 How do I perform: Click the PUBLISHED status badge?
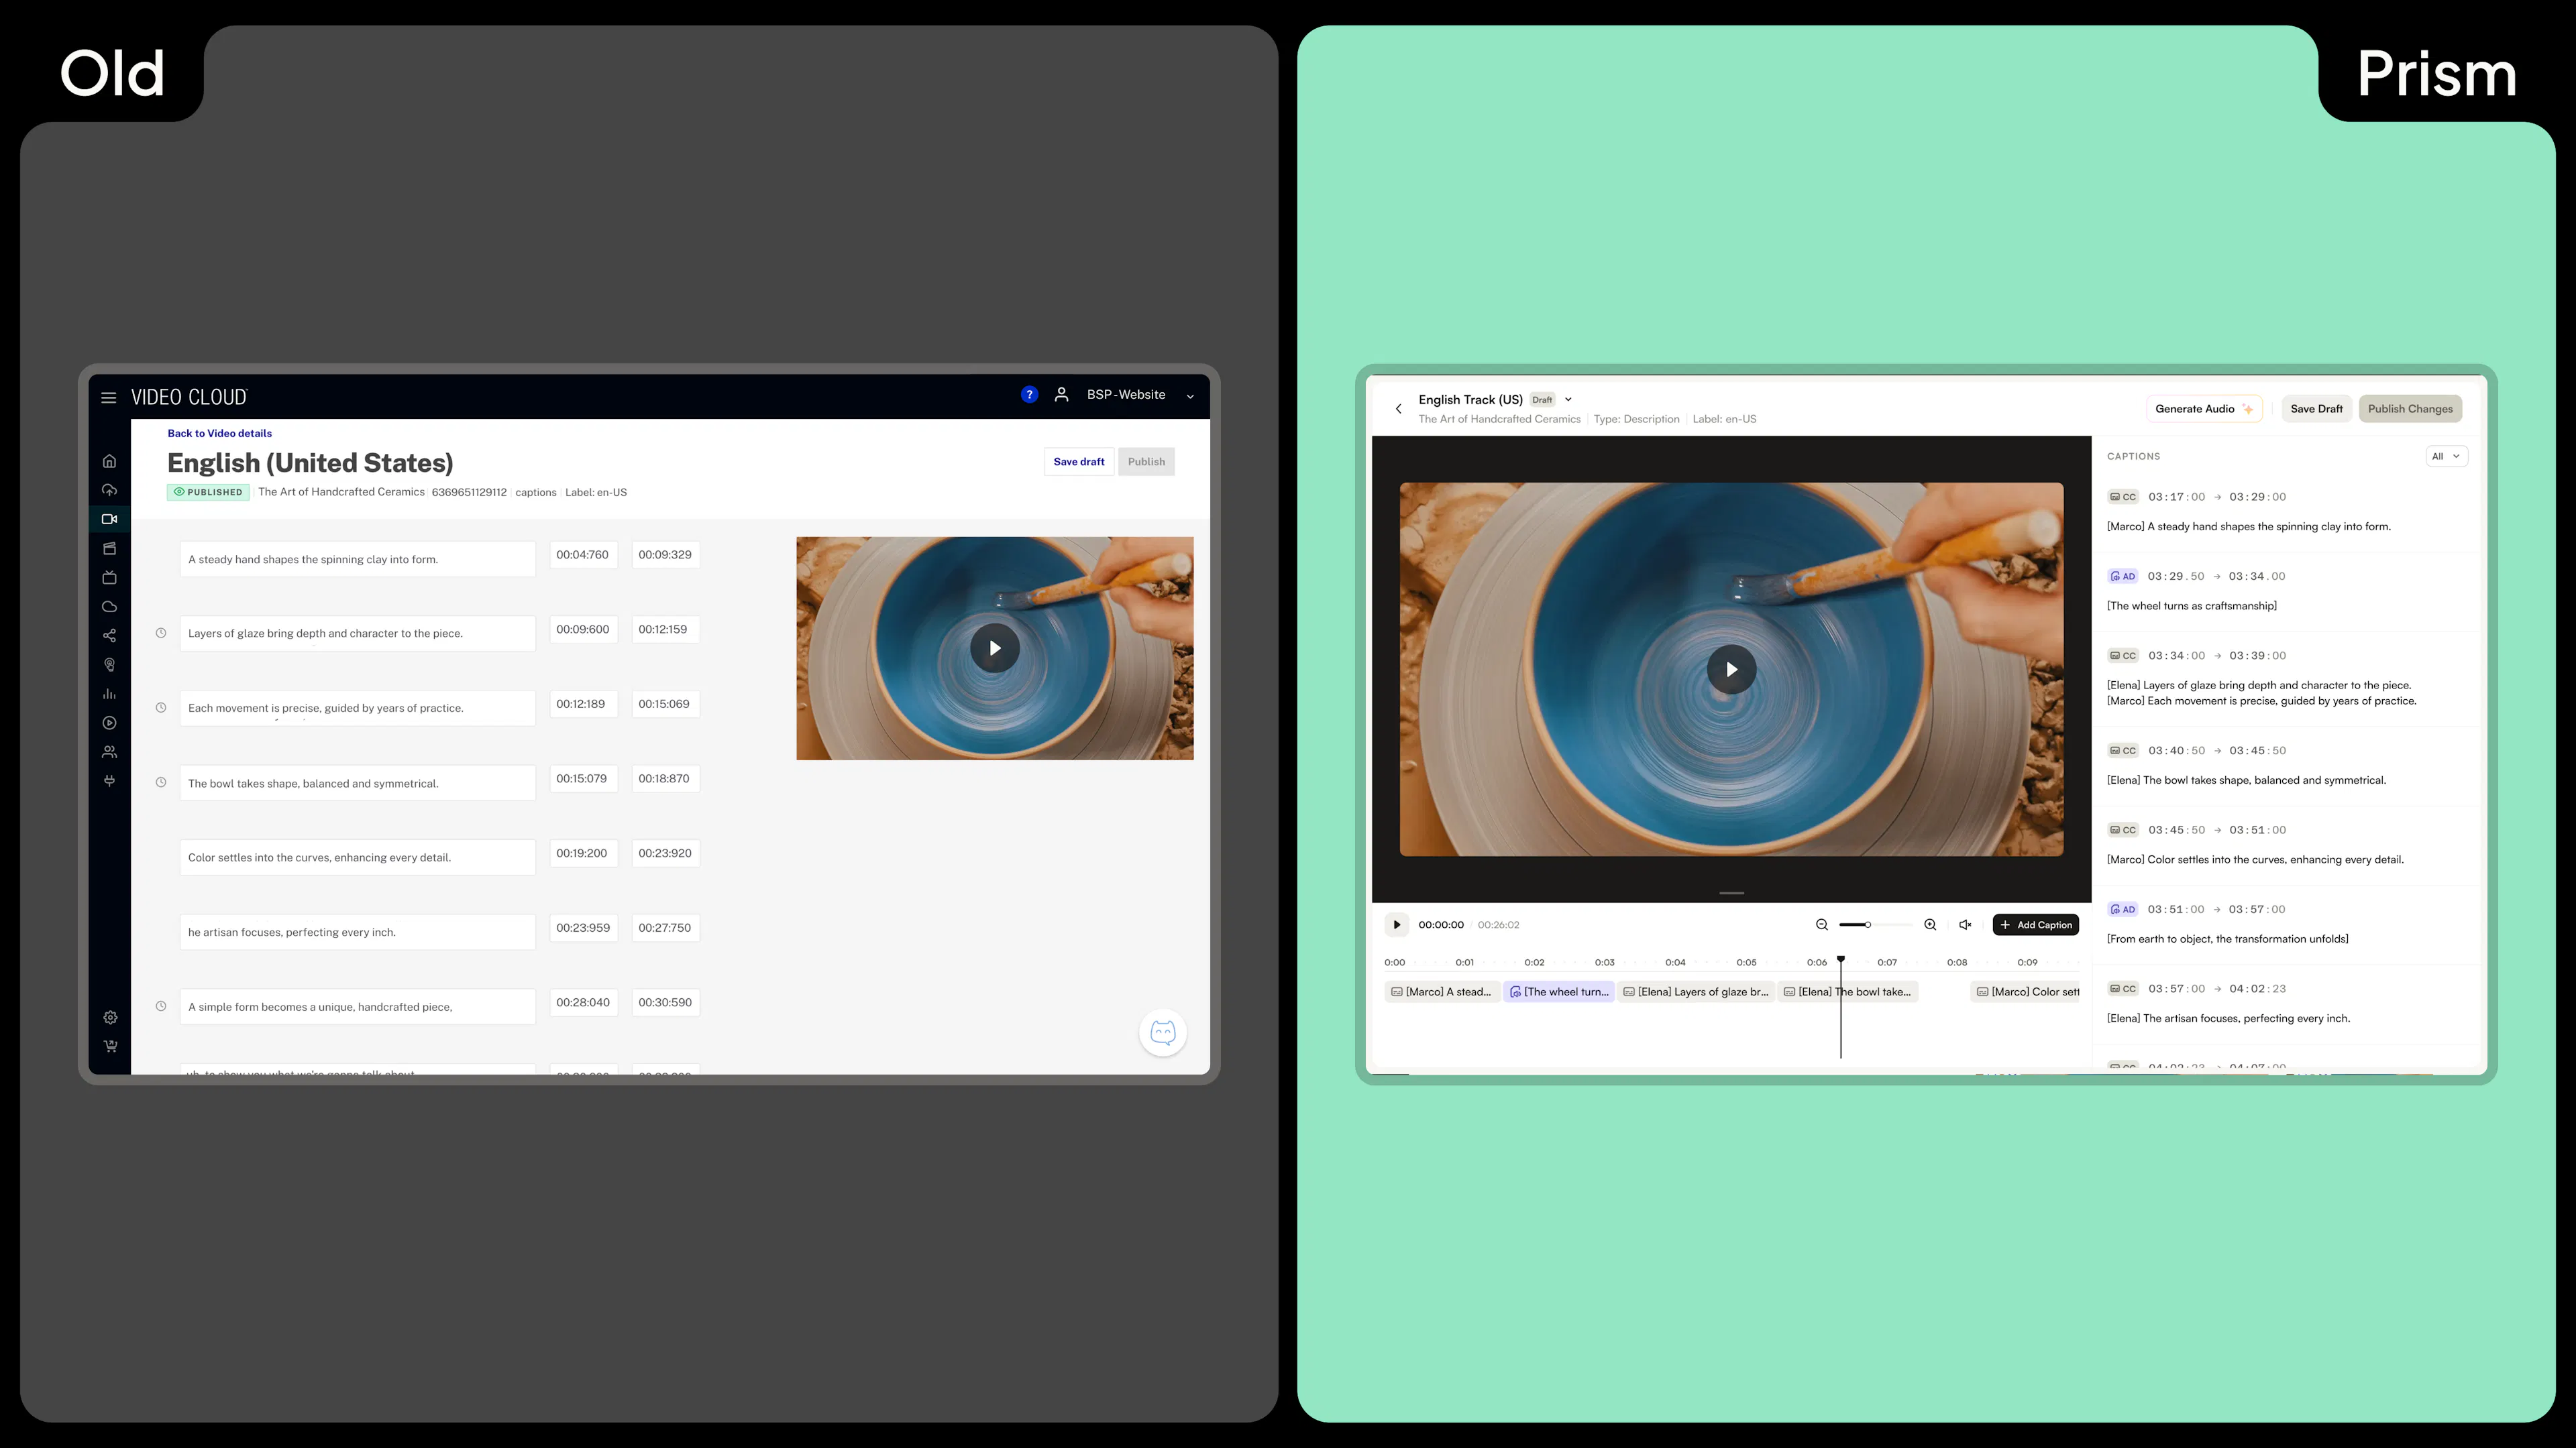208,491
